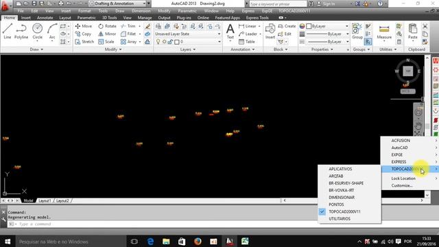The width and height of the screenshot is (439, 247).
Task: Select the Arc tool
Action: (52, 31)
